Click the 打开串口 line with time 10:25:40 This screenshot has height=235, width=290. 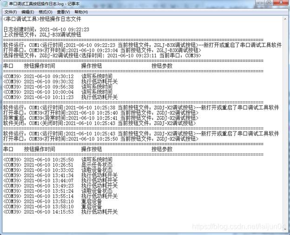tap(101, 113)
